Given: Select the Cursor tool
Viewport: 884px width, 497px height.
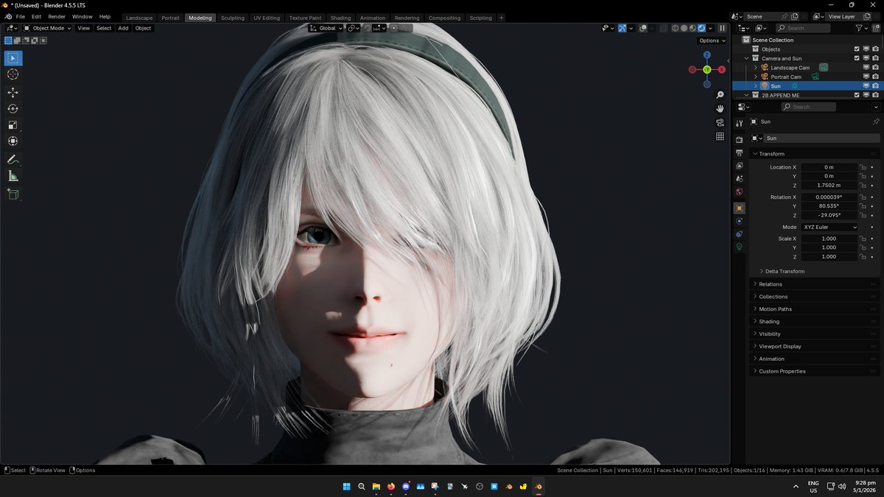Looking at the screenshot, I should [13, 74].
